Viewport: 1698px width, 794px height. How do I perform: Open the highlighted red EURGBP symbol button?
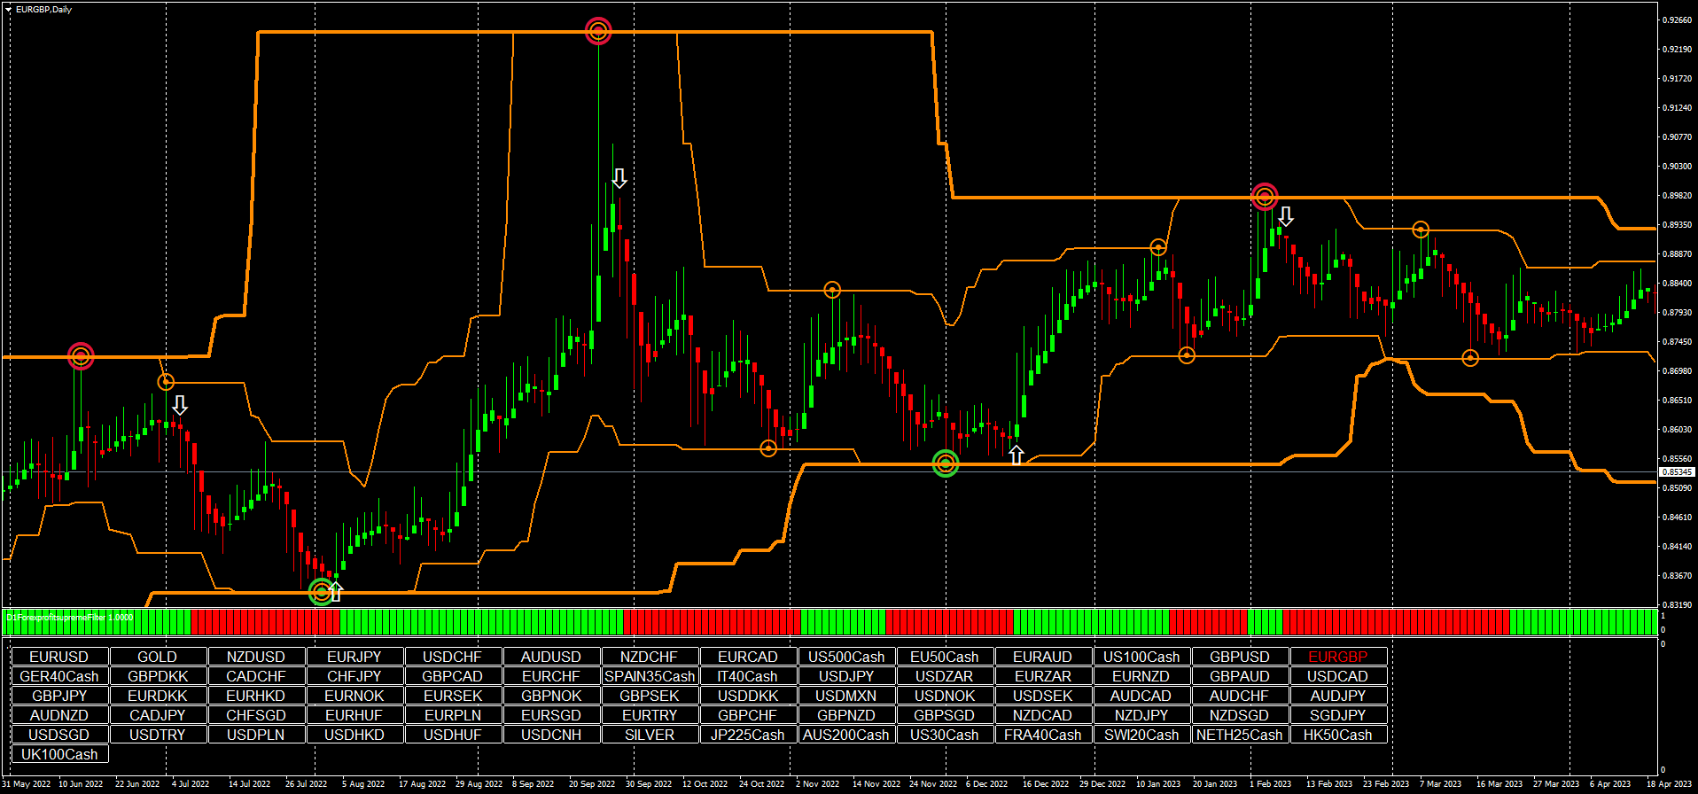click(x=1337, y=657)
